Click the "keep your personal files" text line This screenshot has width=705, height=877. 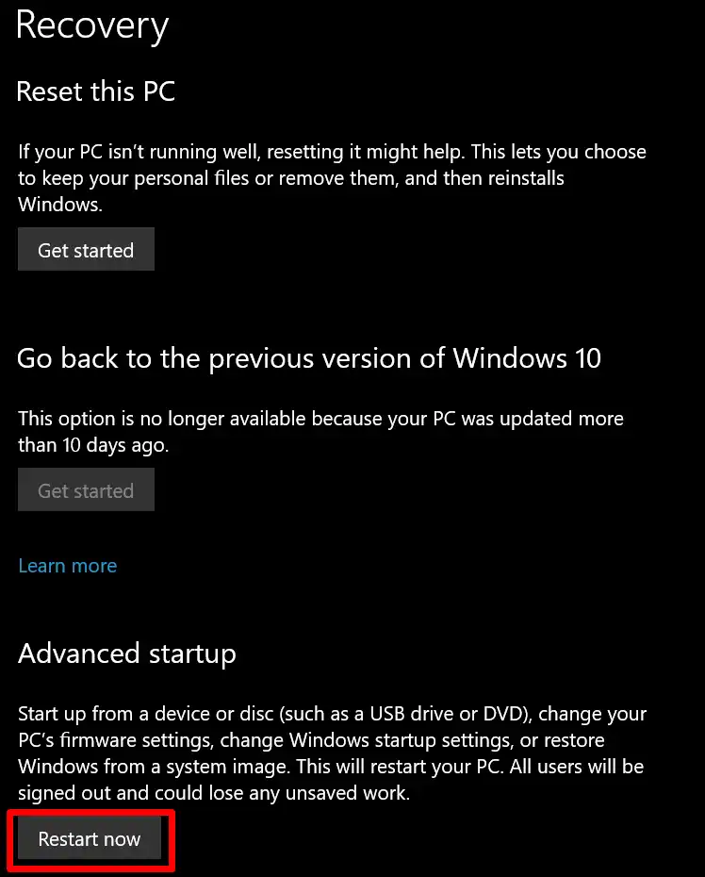click(290, 178)
